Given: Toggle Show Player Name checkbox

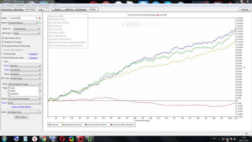Looking at the screenshot, I should coord(3,38).
